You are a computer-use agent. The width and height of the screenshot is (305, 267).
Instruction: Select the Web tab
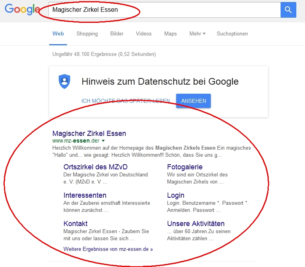58,33
